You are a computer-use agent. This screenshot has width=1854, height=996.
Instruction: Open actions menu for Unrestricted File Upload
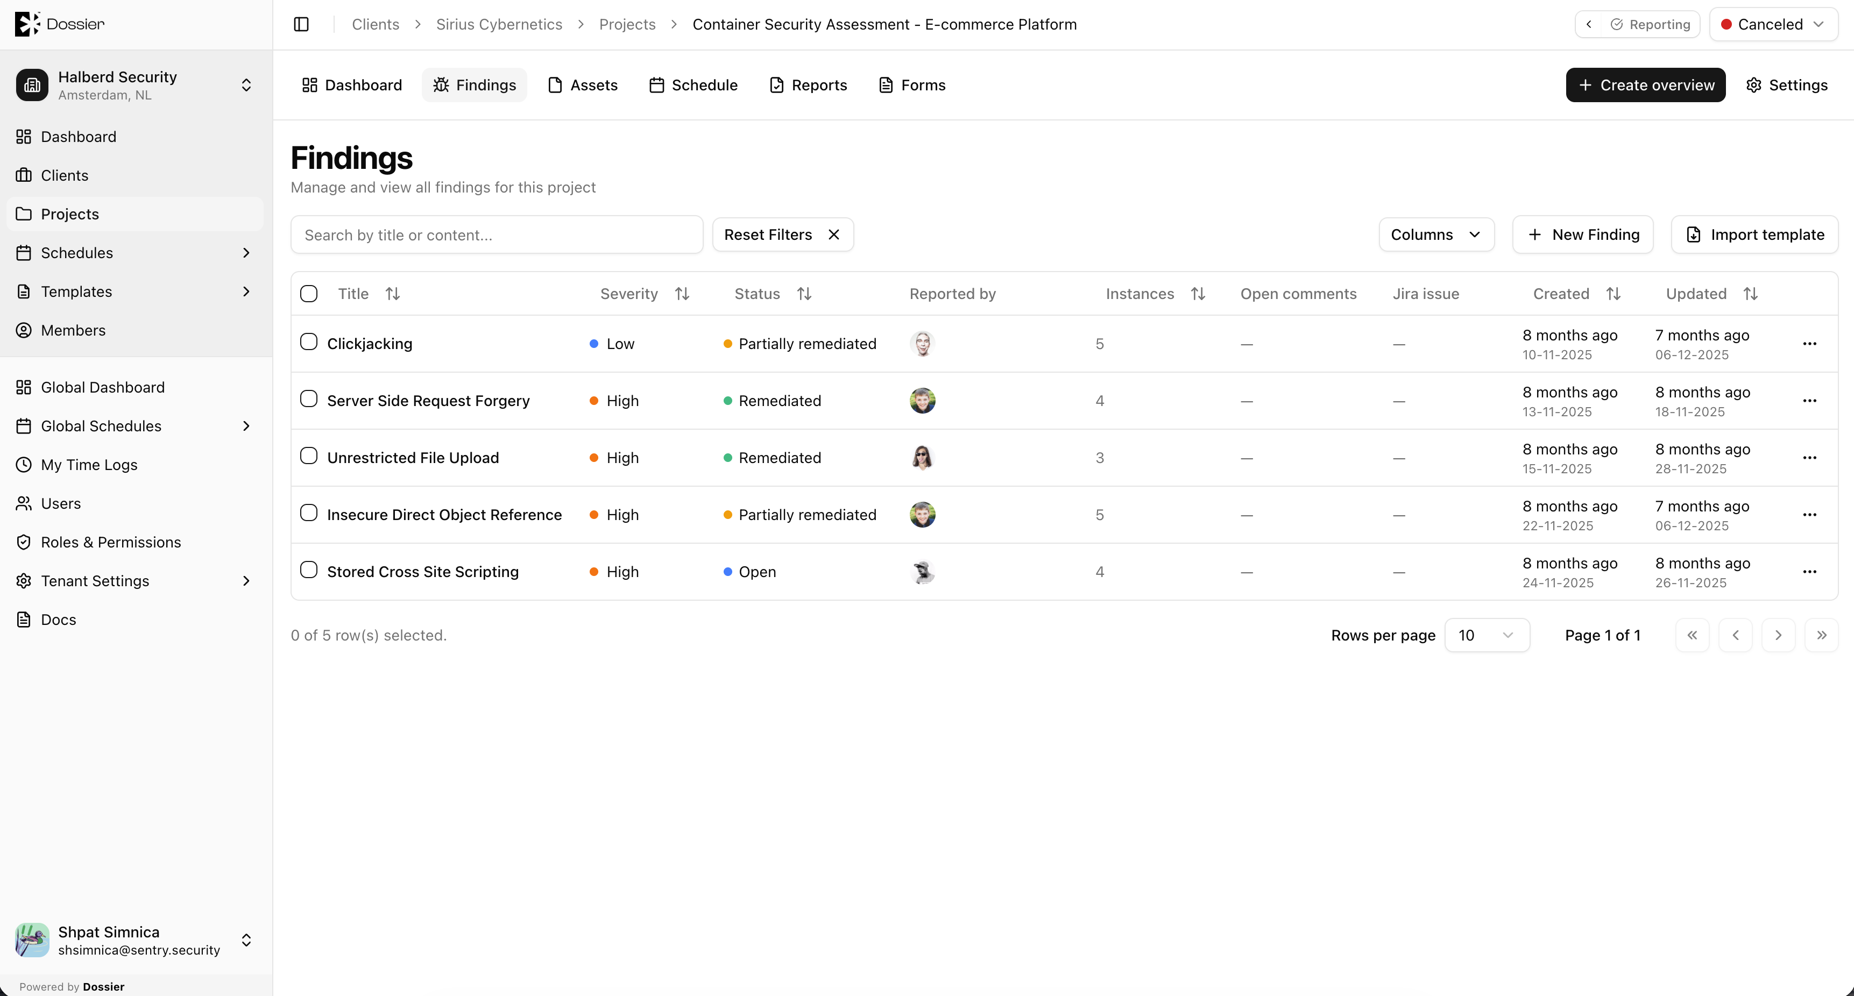[1809, 458]
